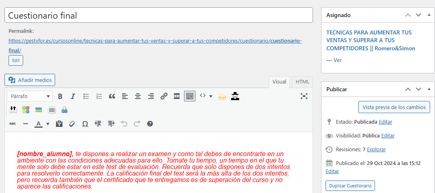This screenshot has width=435, height=193.
Task: Click the Cuestionario final title field
Action: 159,15
